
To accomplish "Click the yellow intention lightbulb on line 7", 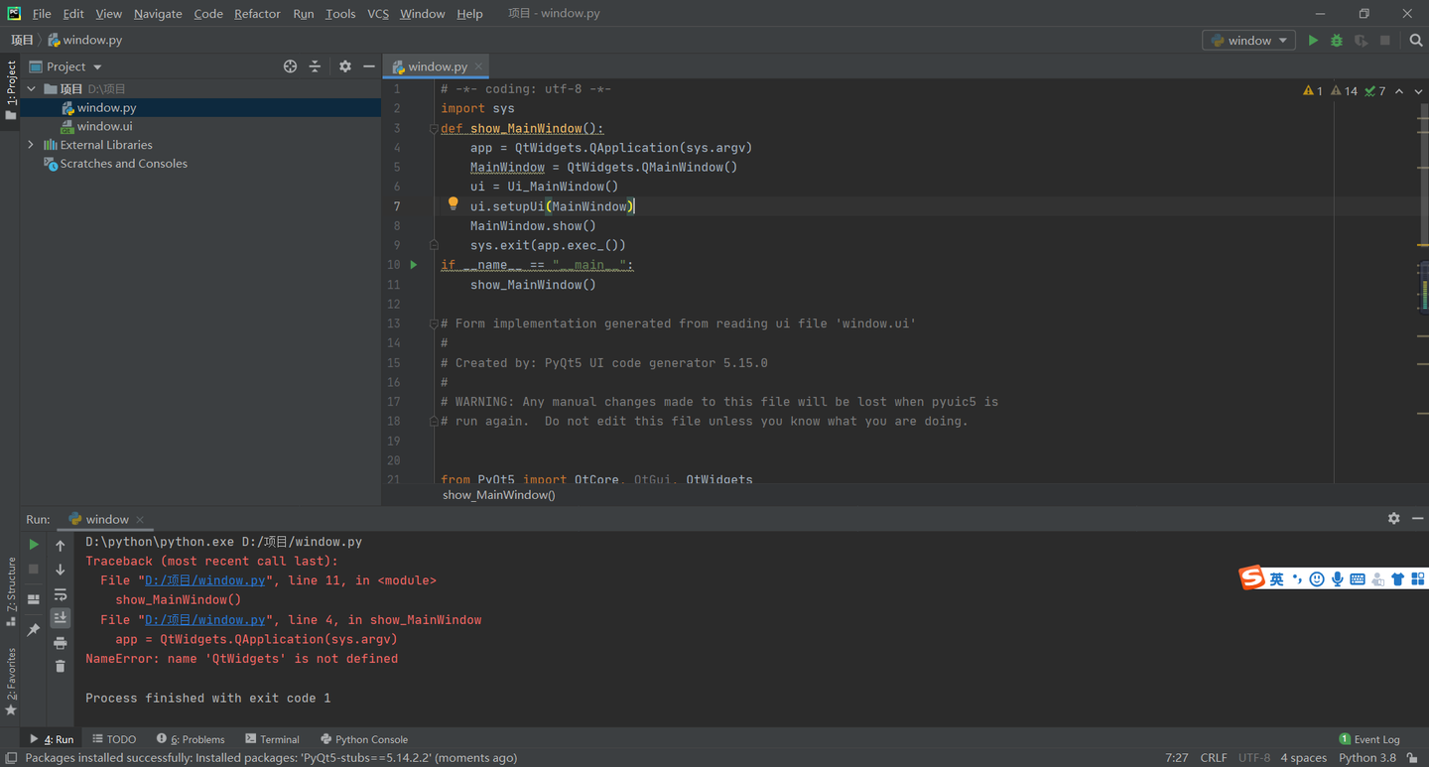I will (x=453, y=204).
